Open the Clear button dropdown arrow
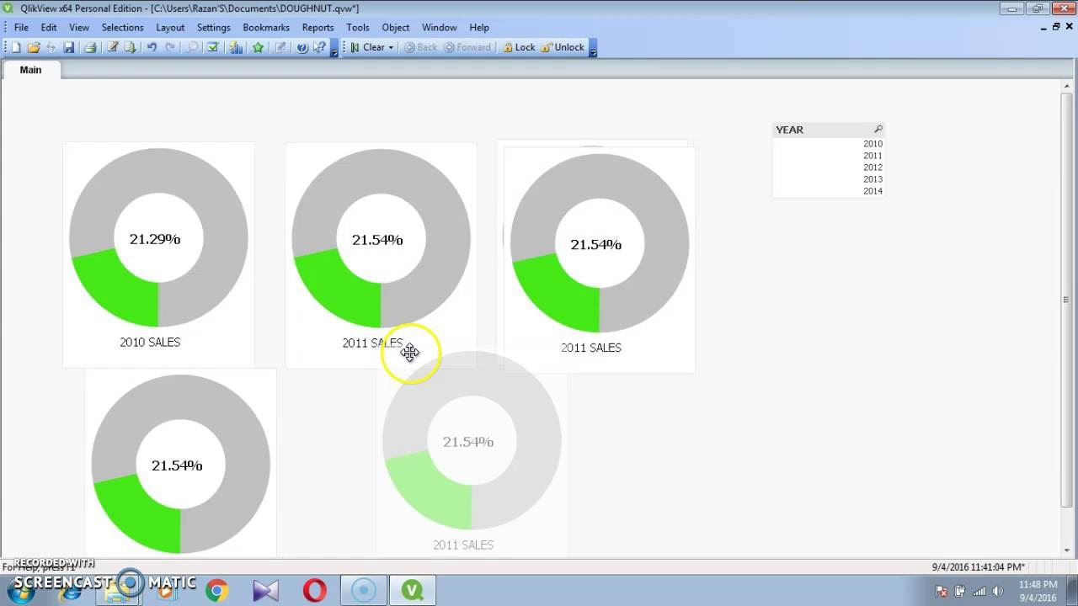 [391, 48]
